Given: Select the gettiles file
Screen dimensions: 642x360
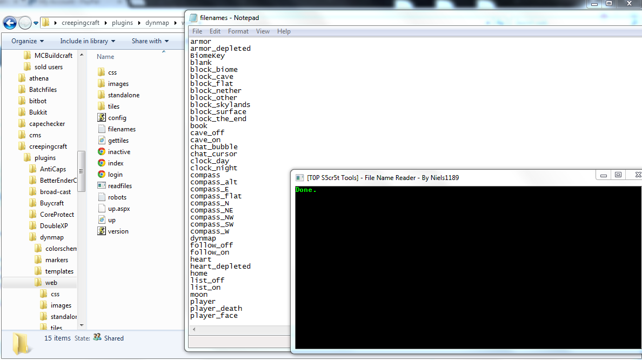Looking at the screenshot, I should coord(113,141).
